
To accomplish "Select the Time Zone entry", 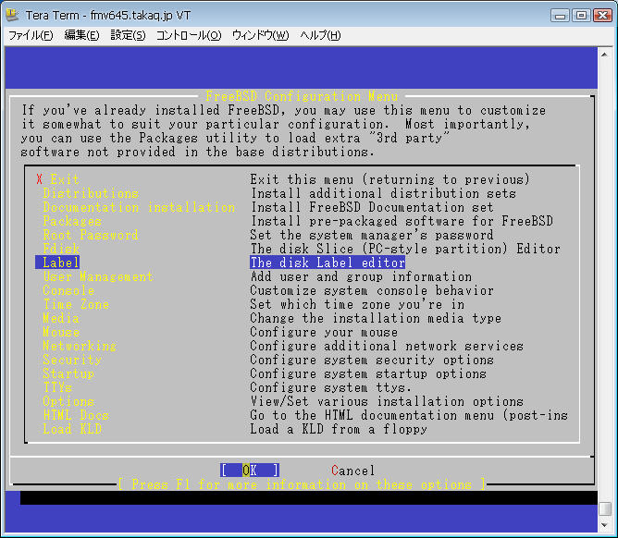I will (76, 304).
